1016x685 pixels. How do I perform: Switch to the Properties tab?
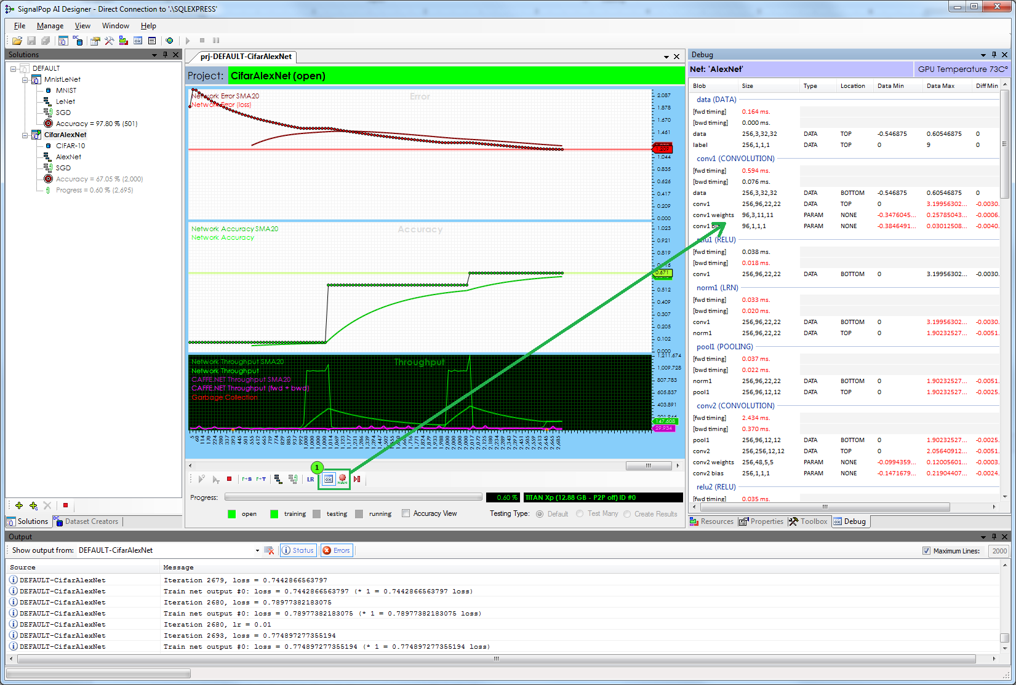pyautogui.click(x=761, y=521)
